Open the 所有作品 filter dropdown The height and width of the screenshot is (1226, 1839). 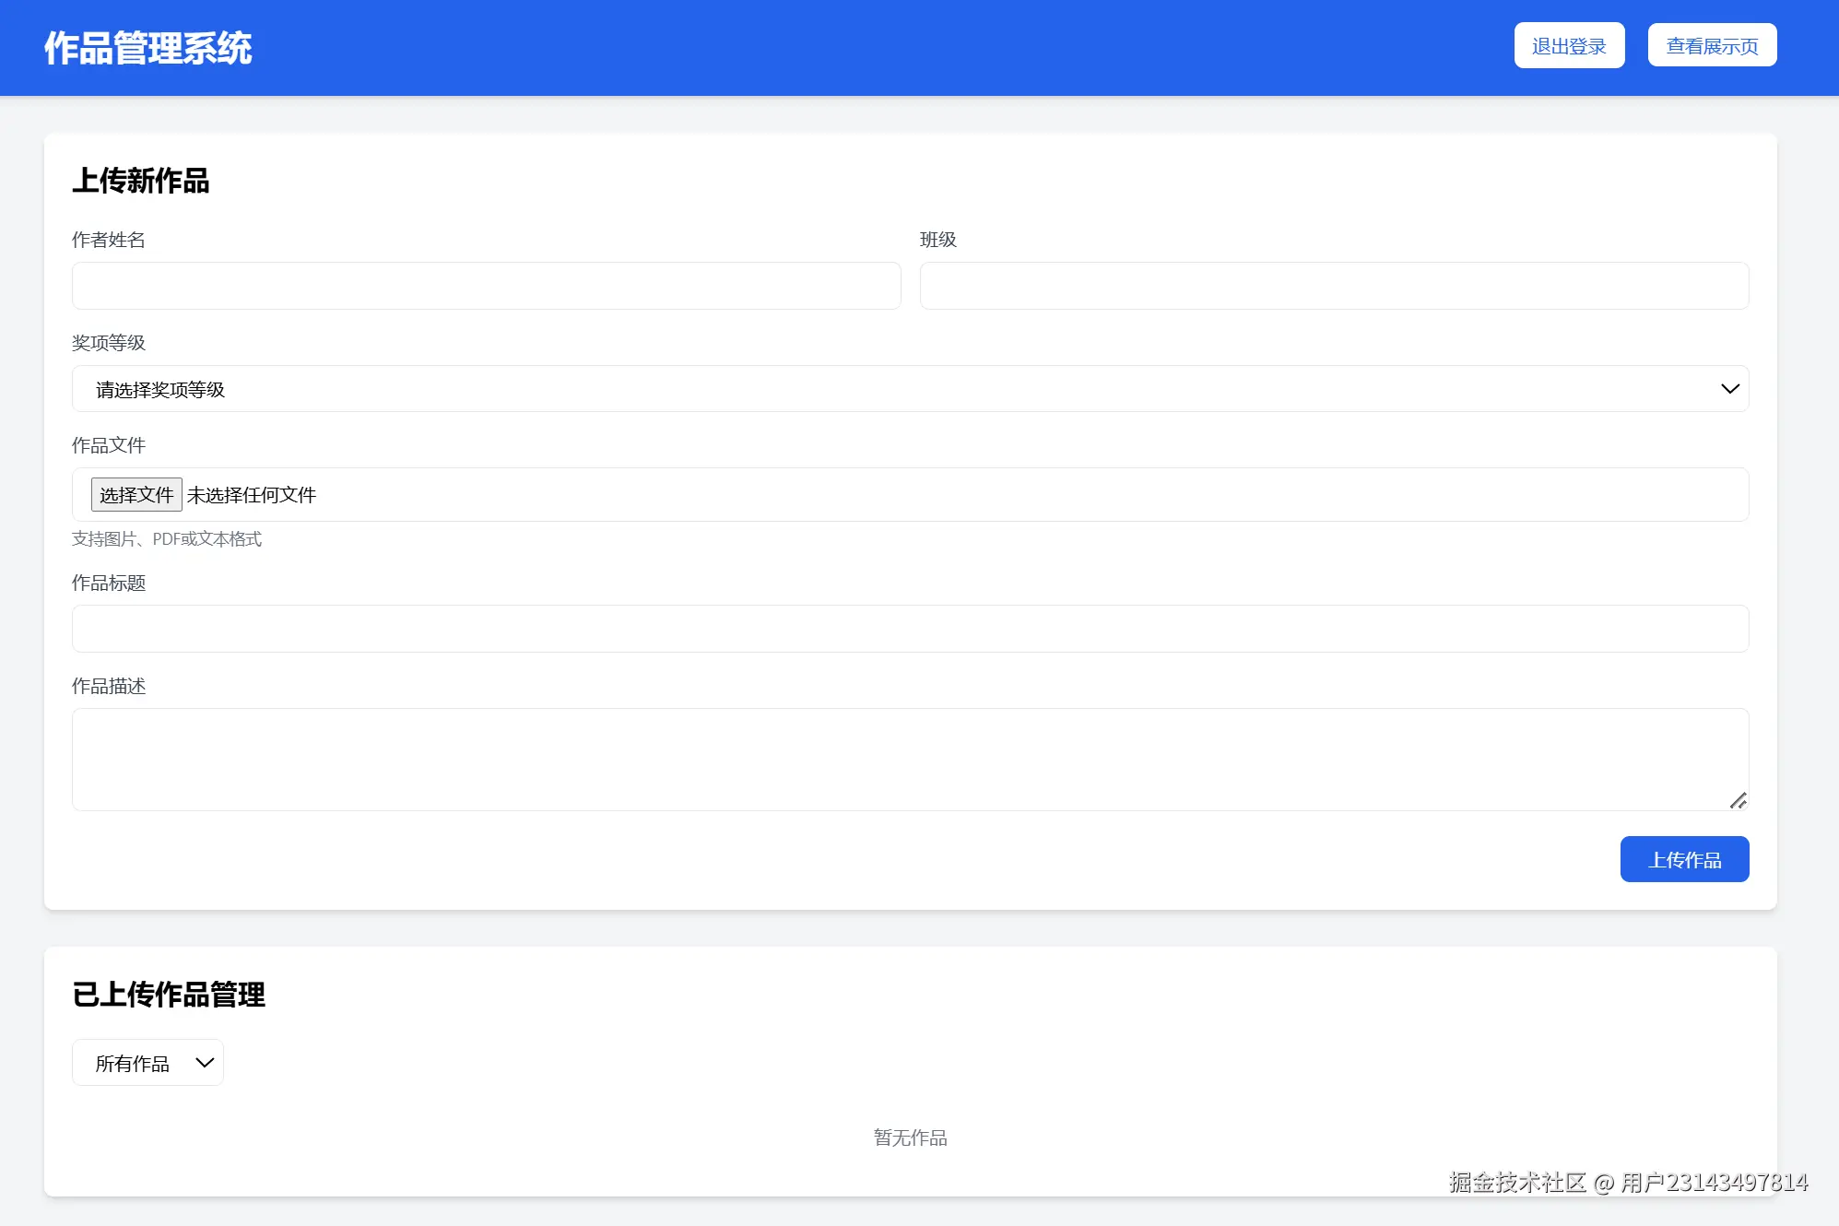(147, 1063)
